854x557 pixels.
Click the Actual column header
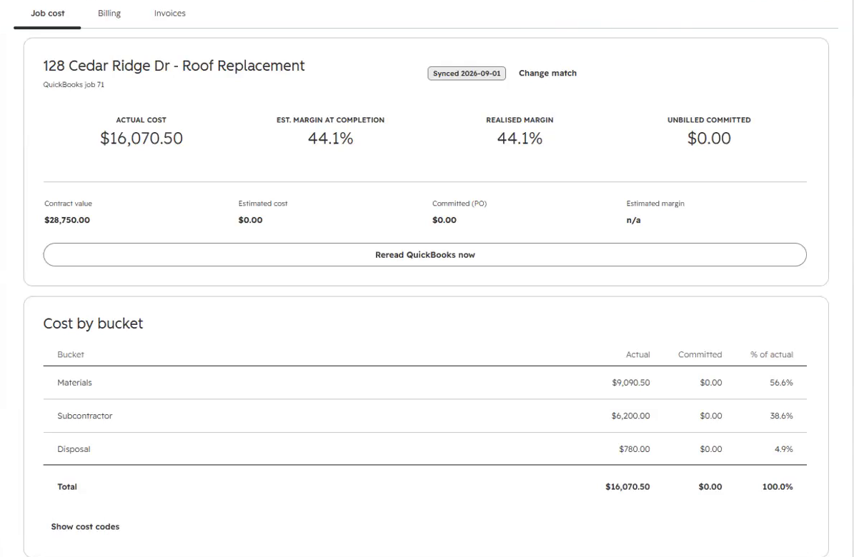click(637, 354)
